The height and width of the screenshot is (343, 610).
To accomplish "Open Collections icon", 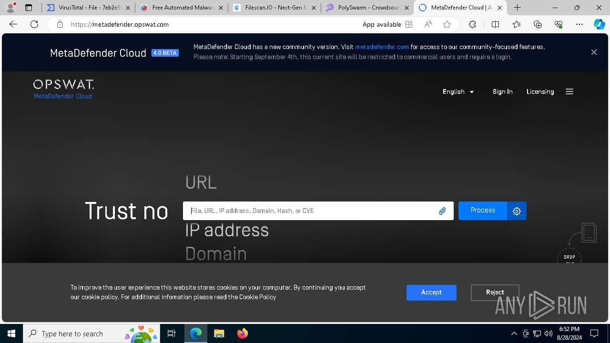I will coord(538,24).
